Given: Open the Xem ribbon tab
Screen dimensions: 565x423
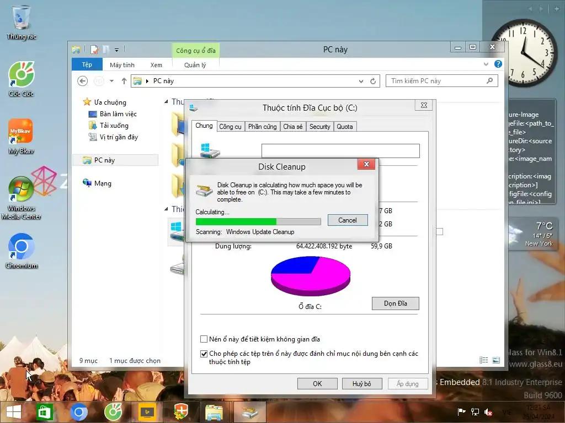Looking at the screenshot, I should pos(156,65).
